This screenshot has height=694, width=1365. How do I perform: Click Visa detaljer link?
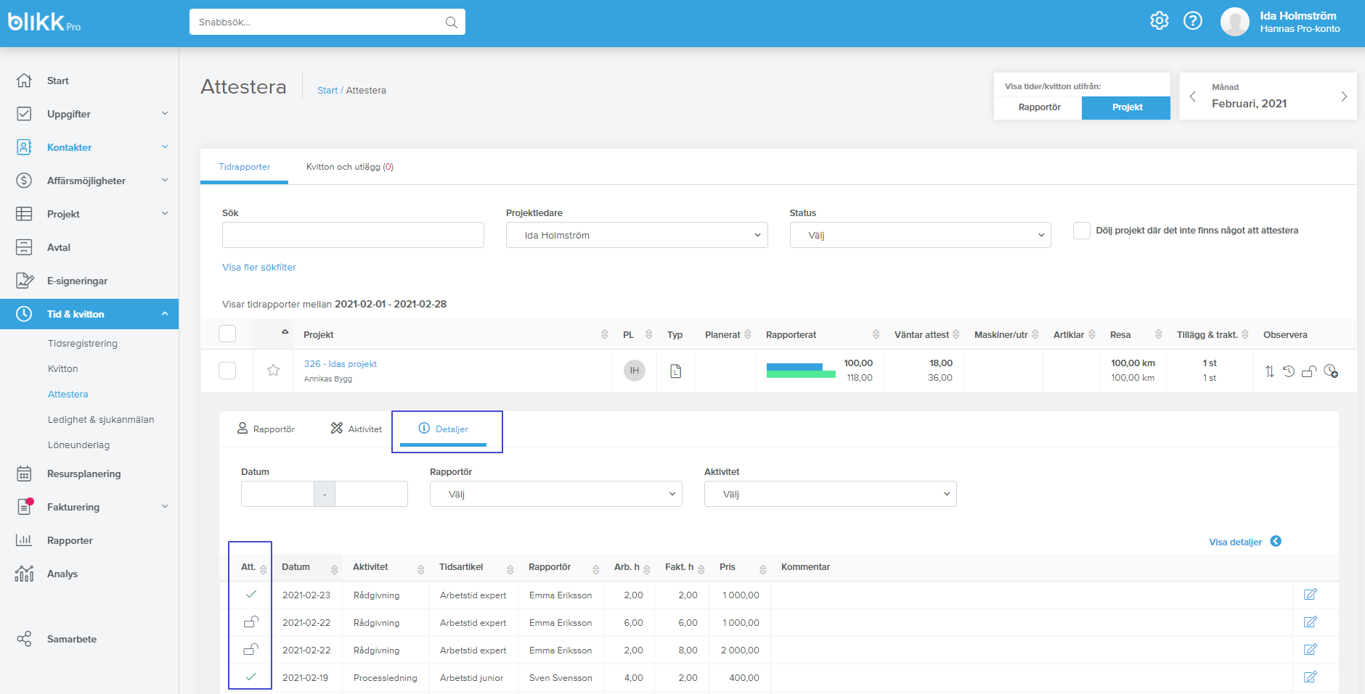point(1235,542)
